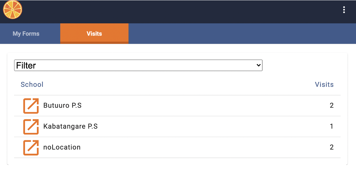Open noLocation external link icon
The image size is (356, 187).
[x=31, y=147]
